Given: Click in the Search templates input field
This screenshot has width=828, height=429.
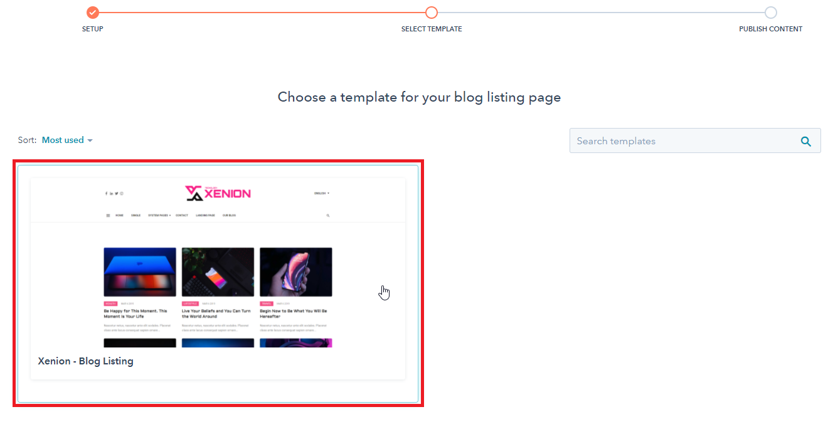Looking at the screenshot, I should 684,141.
